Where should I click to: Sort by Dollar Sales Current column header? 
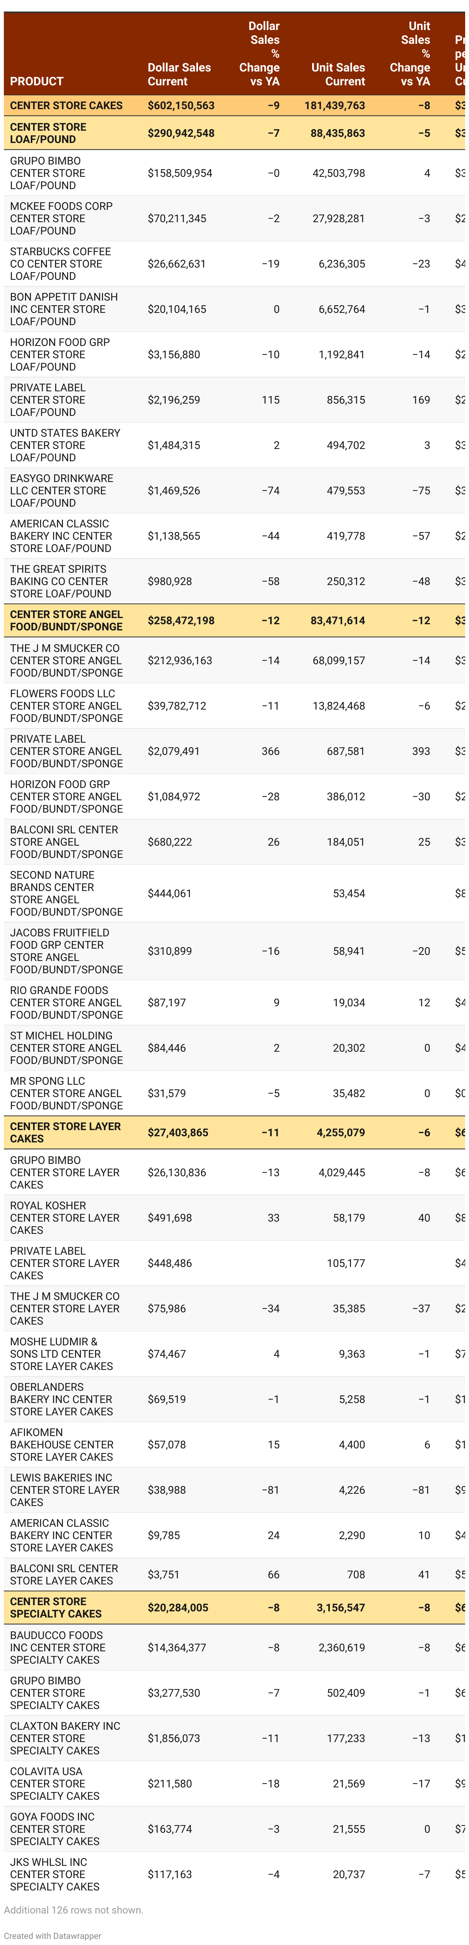[179, 74]
